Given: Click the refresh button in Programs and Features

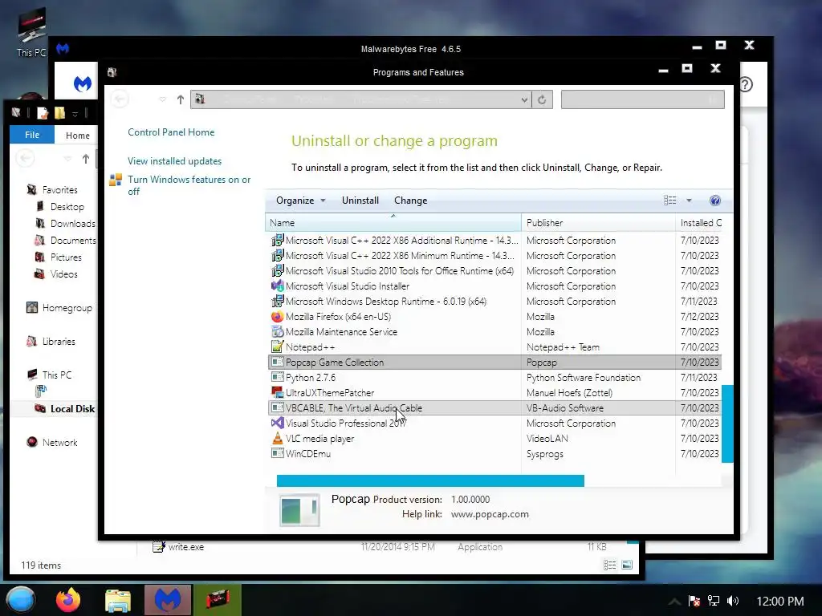Looking at the screenshot, I should tap(542, 99).
